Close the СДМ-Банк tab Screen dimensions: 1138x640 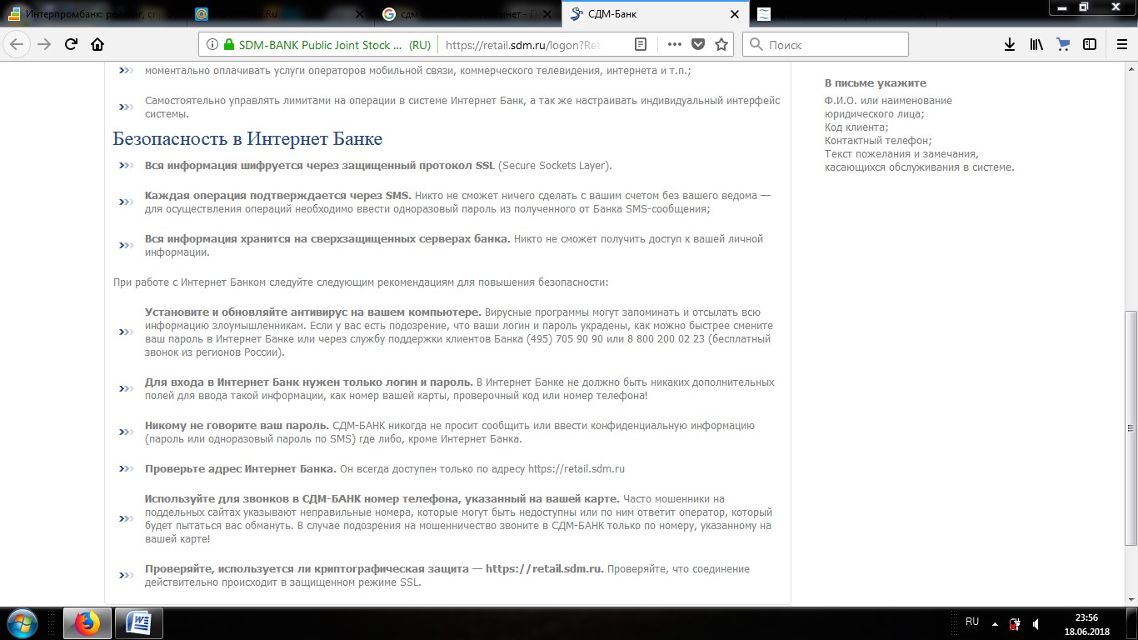734,14
